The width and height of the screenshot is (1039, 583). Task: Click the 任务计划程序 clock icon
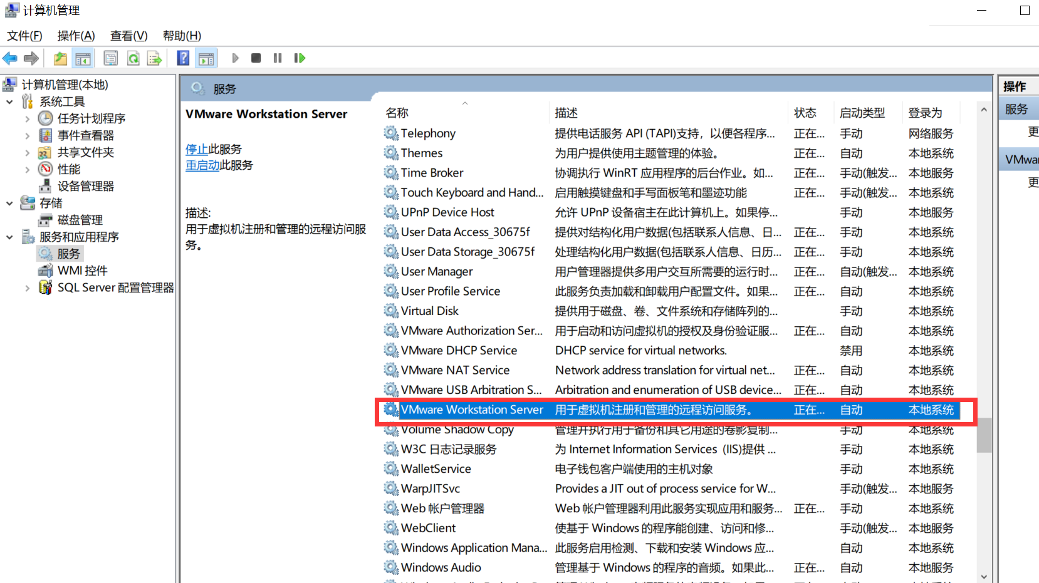[x=45, y=118]
